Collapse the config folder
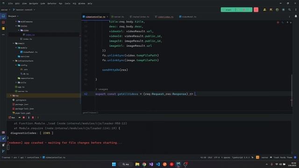 click(x=16, y=65)
